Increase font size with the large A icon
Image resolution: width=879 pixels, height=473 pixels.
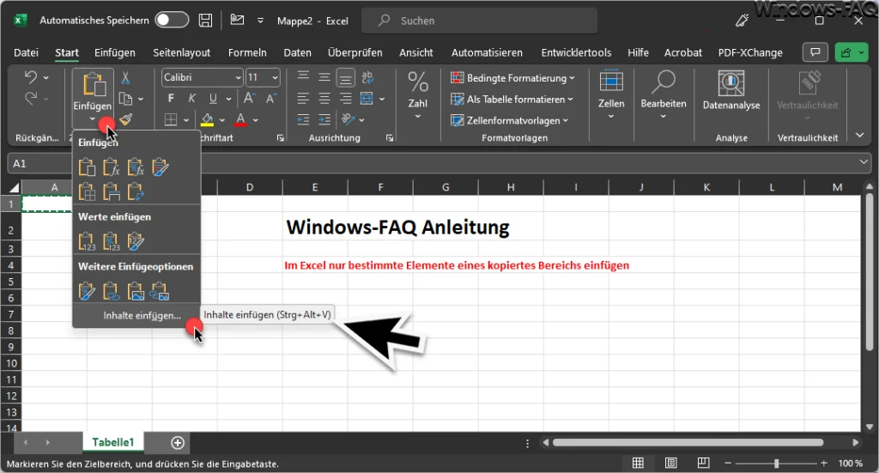pos(250,99)
